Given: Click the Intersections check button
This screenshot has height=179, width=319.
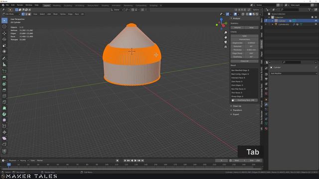Looking at the screenshot, I should point(245,39).
